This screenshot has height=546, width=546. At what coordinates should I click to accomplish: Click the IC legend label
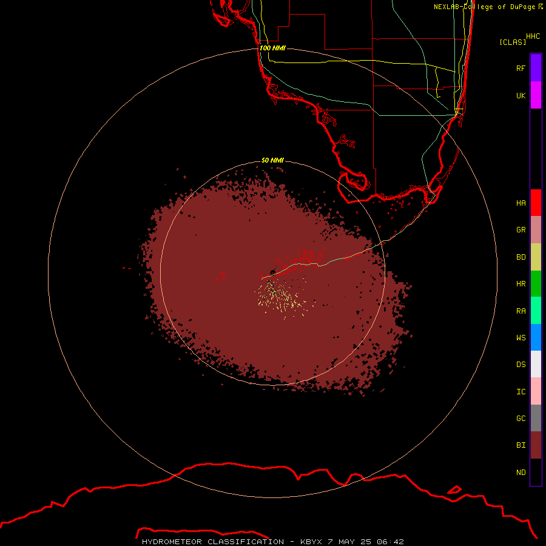click(521, 391)
